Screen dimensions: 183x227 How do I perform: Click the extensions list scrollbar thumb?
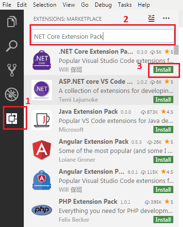pos(176,50)
